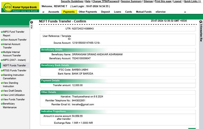This screenshot has width=203, height=129.
Task: Select NEFT Funds Transfer in the sidebar
Action: click(x=14, y=65)
